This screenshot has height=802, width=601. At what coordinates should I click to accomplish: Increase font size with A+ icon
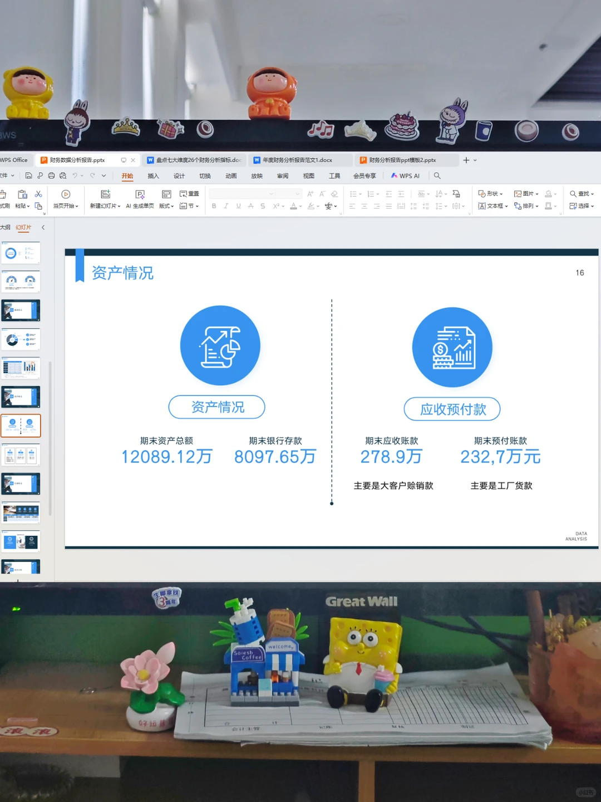click(x=311, y=194)
